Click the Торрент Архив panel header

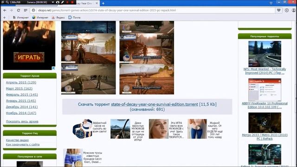pyautogui.click(x=30, y=76)
